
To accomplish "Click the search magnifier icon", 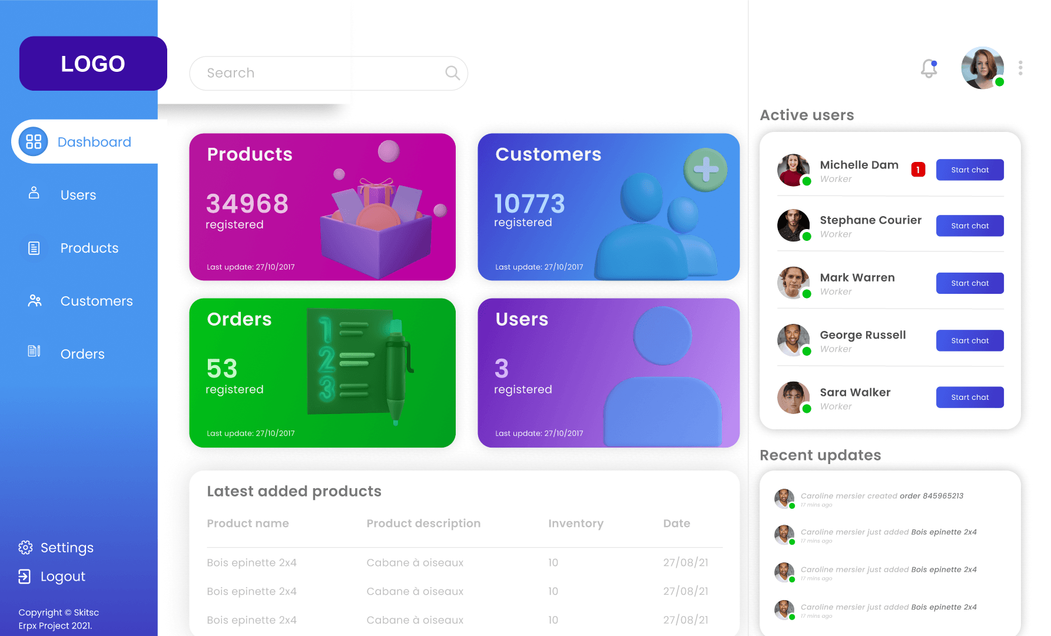I will coord(452,73).
